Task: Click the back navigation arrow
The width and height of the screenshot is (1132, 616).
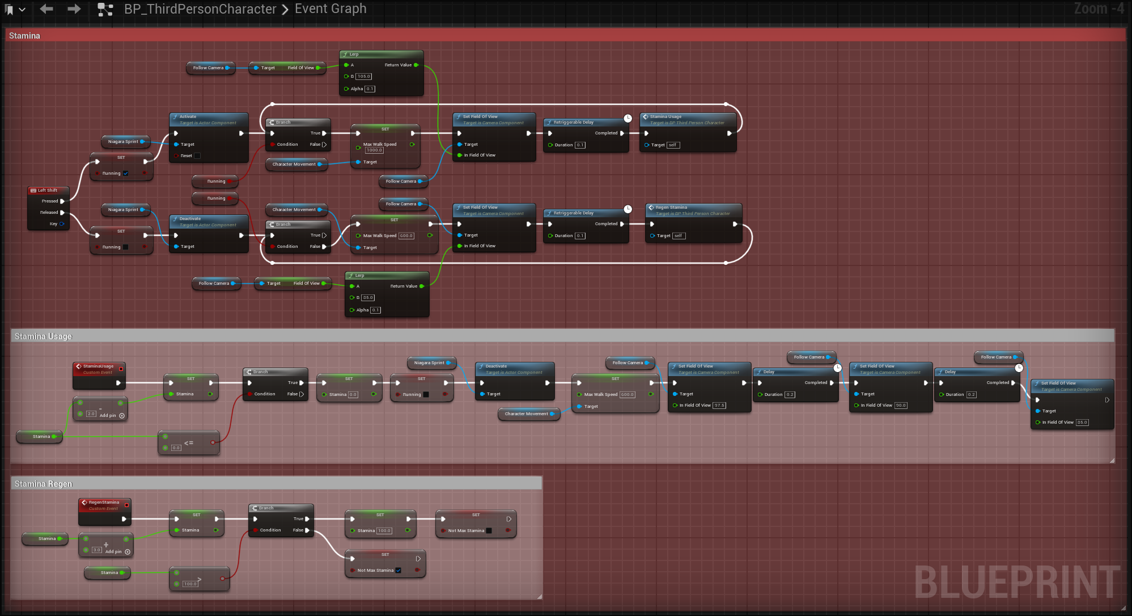Action: (x=46, y=9)
